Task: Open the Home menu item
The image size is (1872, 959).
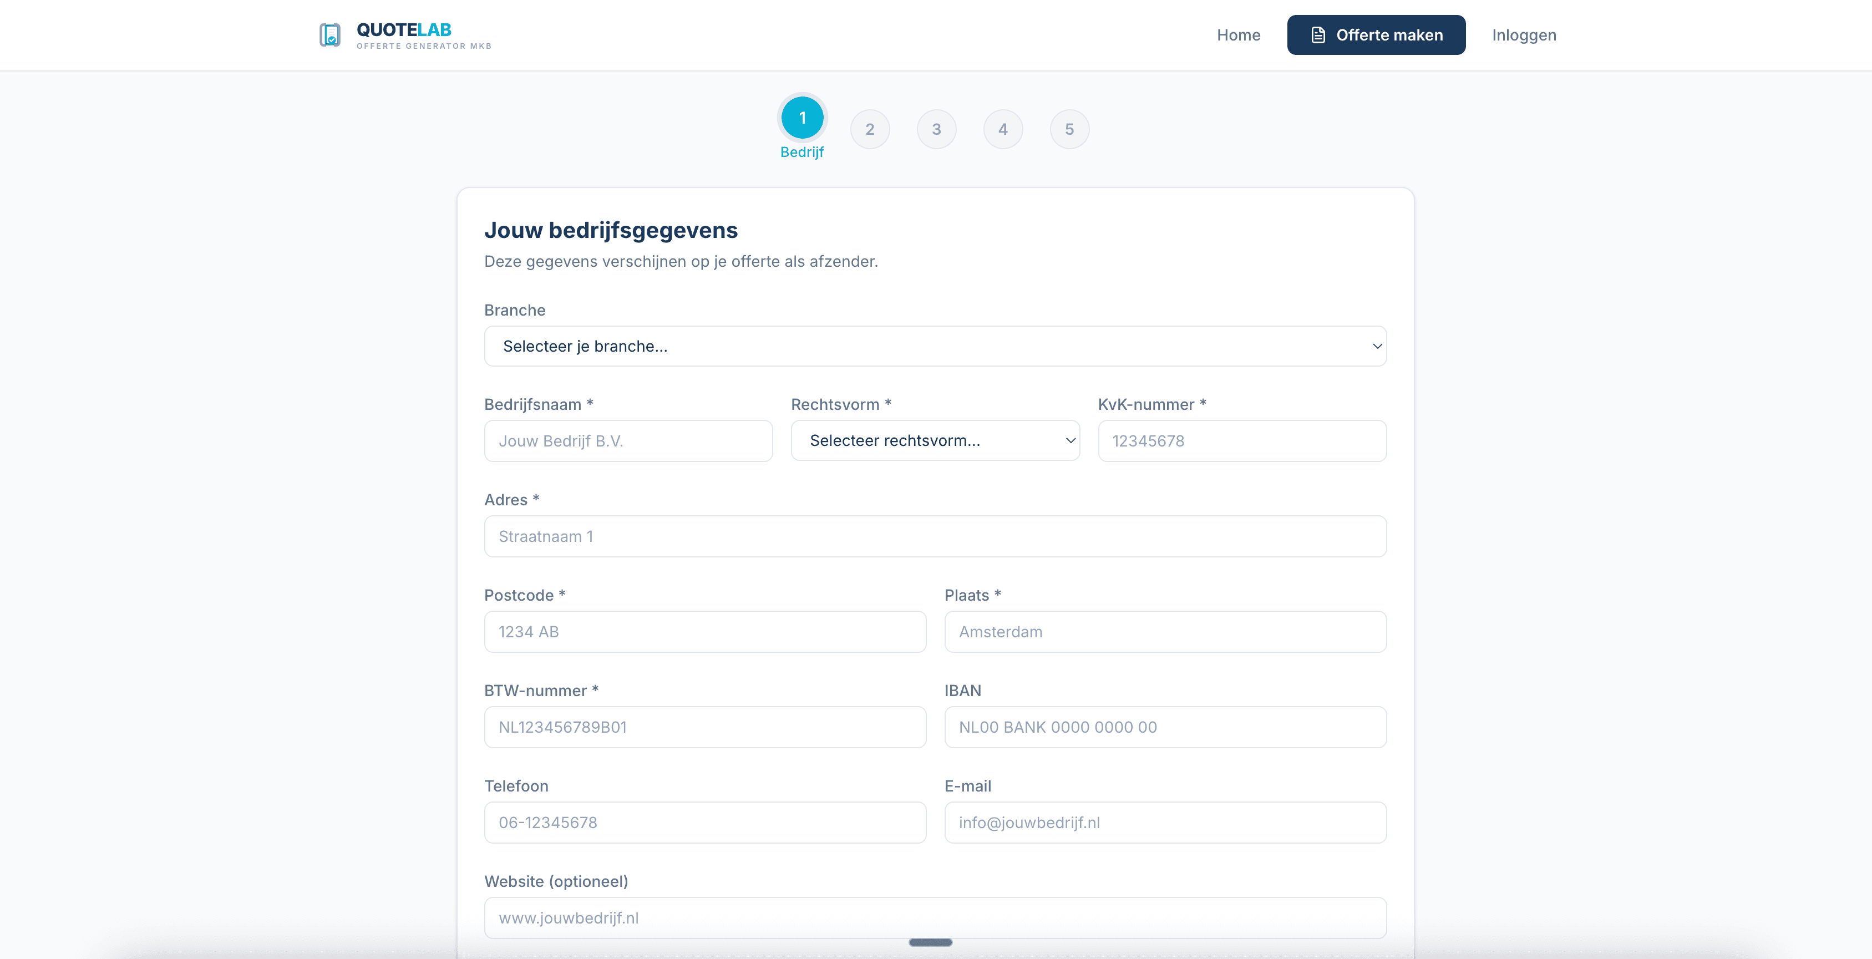Action: click(x=1239, y=34)
